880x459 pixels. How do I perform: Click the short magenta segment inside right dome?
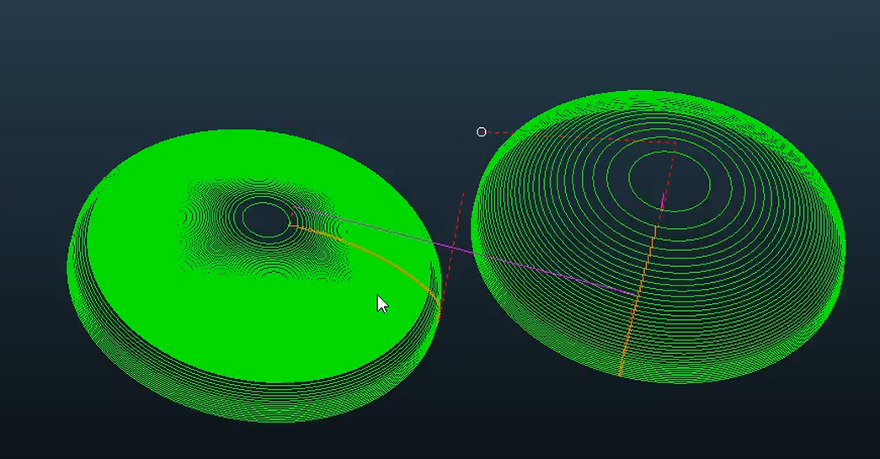click(662, 202)
